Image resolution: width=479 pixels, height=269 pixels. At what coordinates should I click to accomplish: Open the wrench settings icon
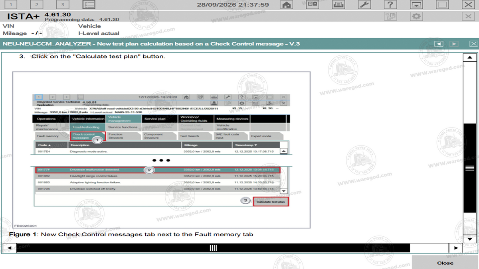coord(364,5)
